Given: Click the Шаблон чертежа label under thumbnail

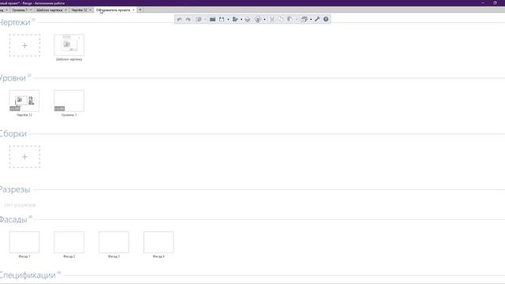Looking at the screenshot, I should coord(69,59).
